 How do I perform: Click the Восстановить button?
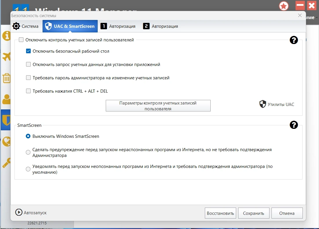pos(220,213)
